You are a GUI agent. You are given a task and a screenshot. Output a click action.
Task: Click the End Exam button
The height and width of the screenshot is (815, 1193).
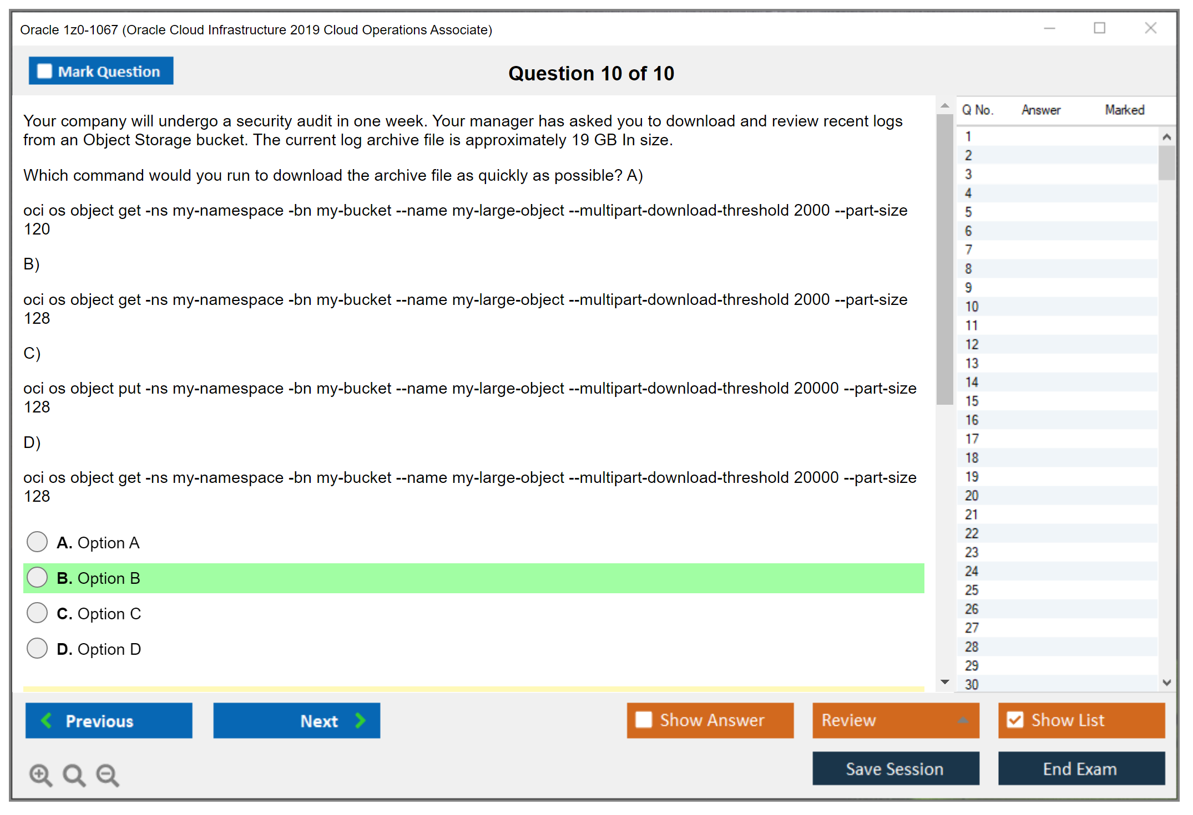coord(1081,768)
